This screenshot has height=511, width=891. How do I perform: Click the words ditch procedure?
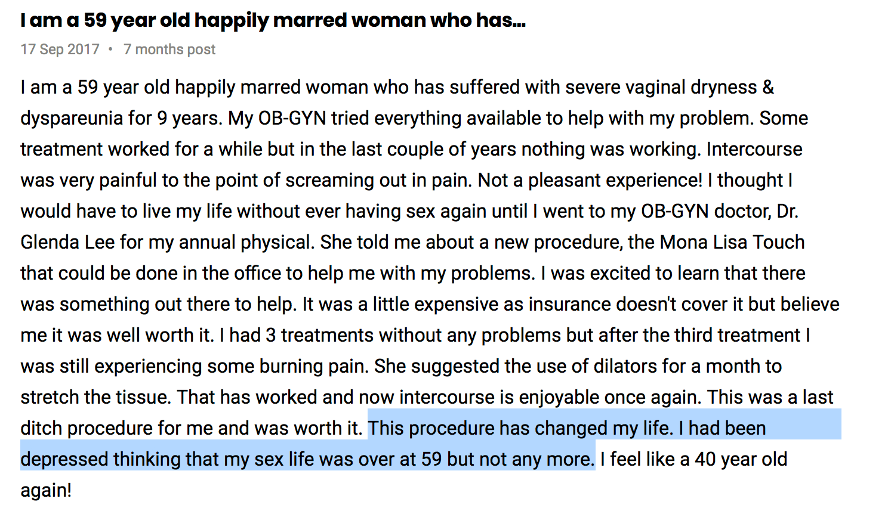tap(100, 428)
